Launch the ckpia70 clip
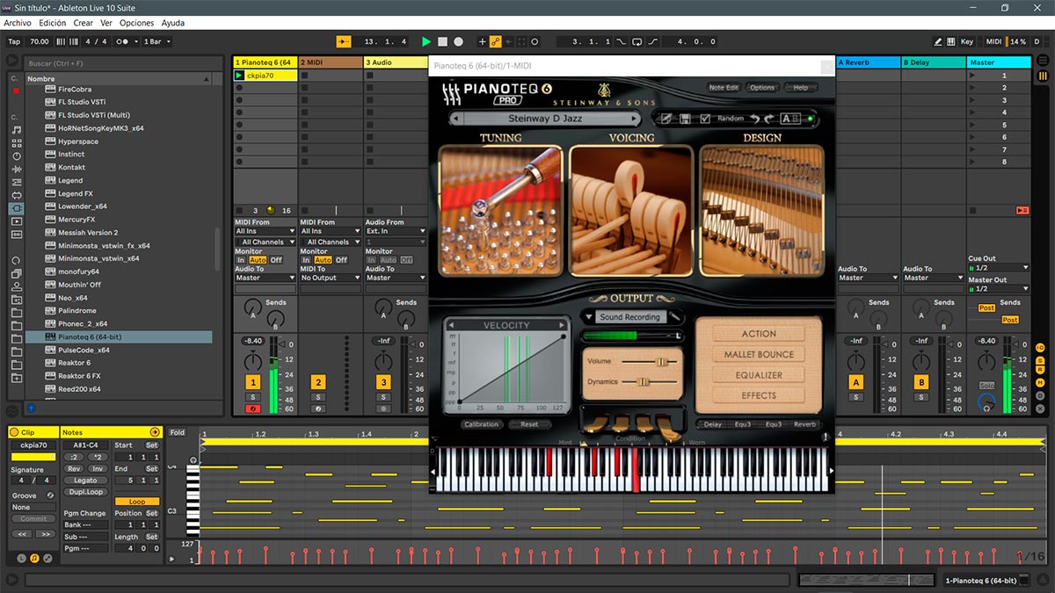 point(240,76)
